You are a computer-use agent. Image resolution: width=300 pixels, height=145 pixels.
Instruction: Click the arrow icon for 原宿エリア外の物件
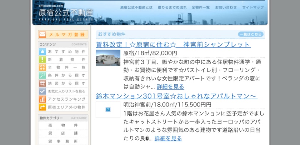(x=42, y=107)
